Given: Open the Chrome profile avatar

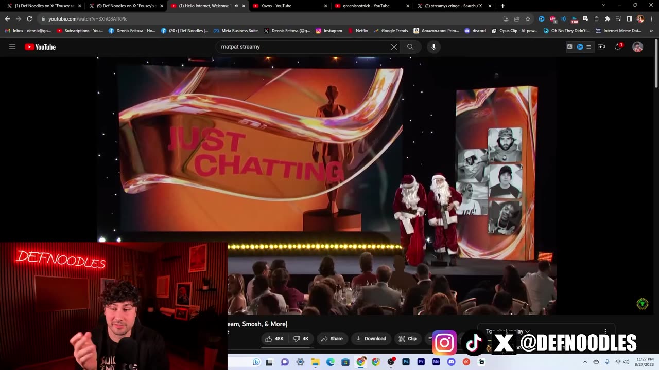Looking at the screenshot, I should pos(640,18).
